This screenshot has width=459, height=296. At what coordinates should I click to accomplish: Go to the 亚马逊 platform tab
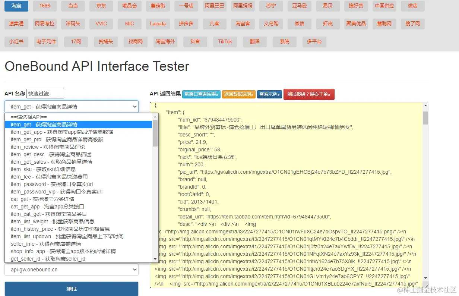(300, 6)
